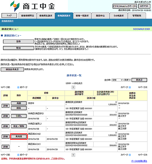Screen dimensions: 152x164
Task: Open 詳細 for the 保存中 row
Action: (6, 106)
